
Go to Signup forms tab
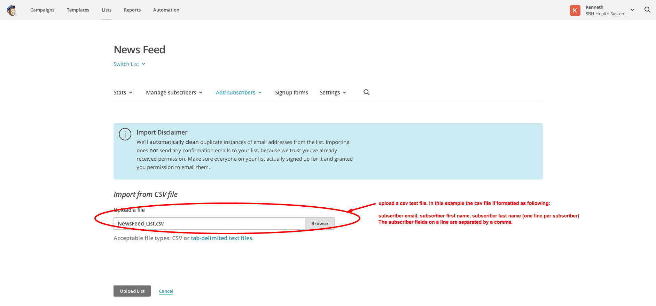(291, 93)
